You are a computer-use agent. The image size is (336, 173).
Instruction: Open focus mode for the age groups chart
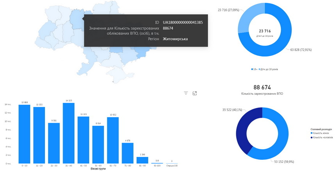195,93
